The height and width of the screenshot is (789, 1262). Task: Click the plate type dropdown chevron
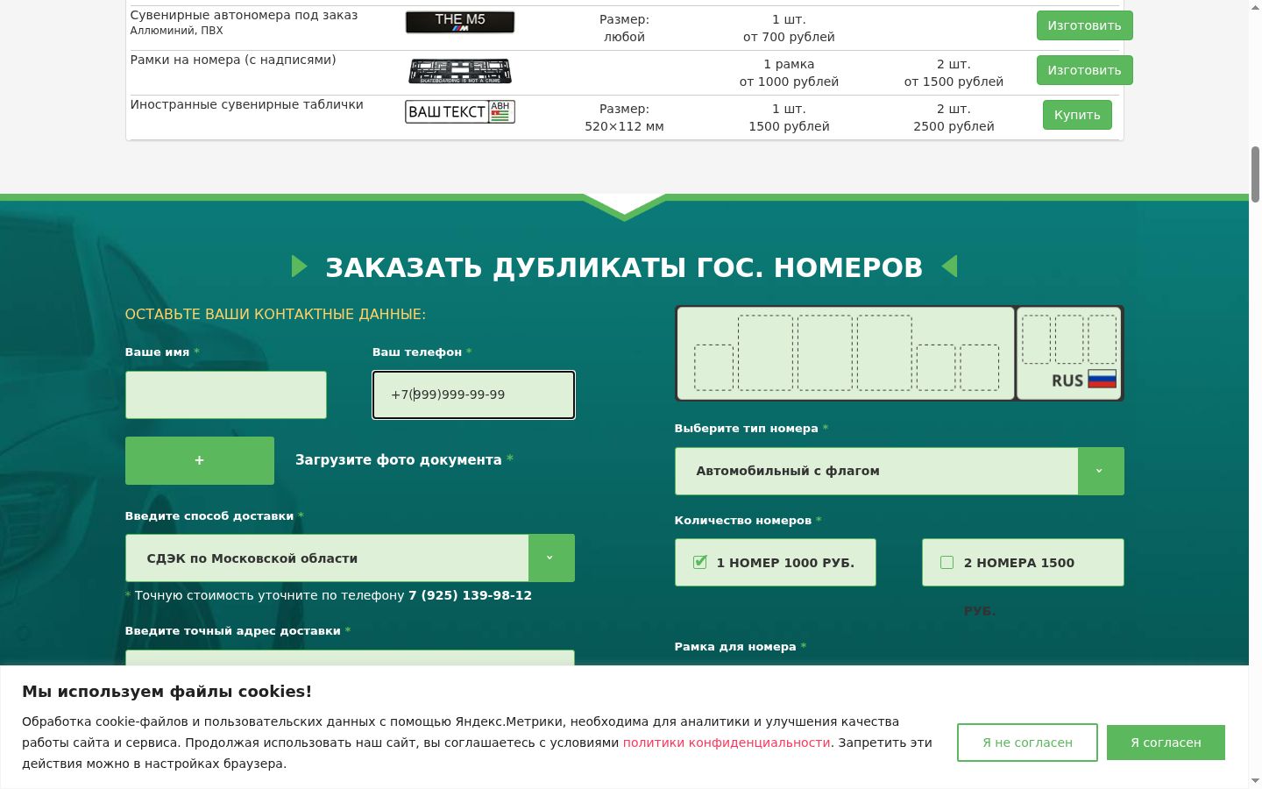1101,471
